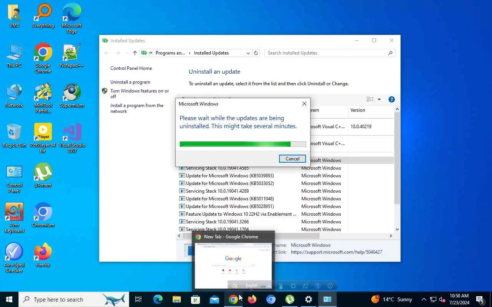492x307 pixels.
Task: Open Supermium desktop shortcut
Action: pos(71,96)
